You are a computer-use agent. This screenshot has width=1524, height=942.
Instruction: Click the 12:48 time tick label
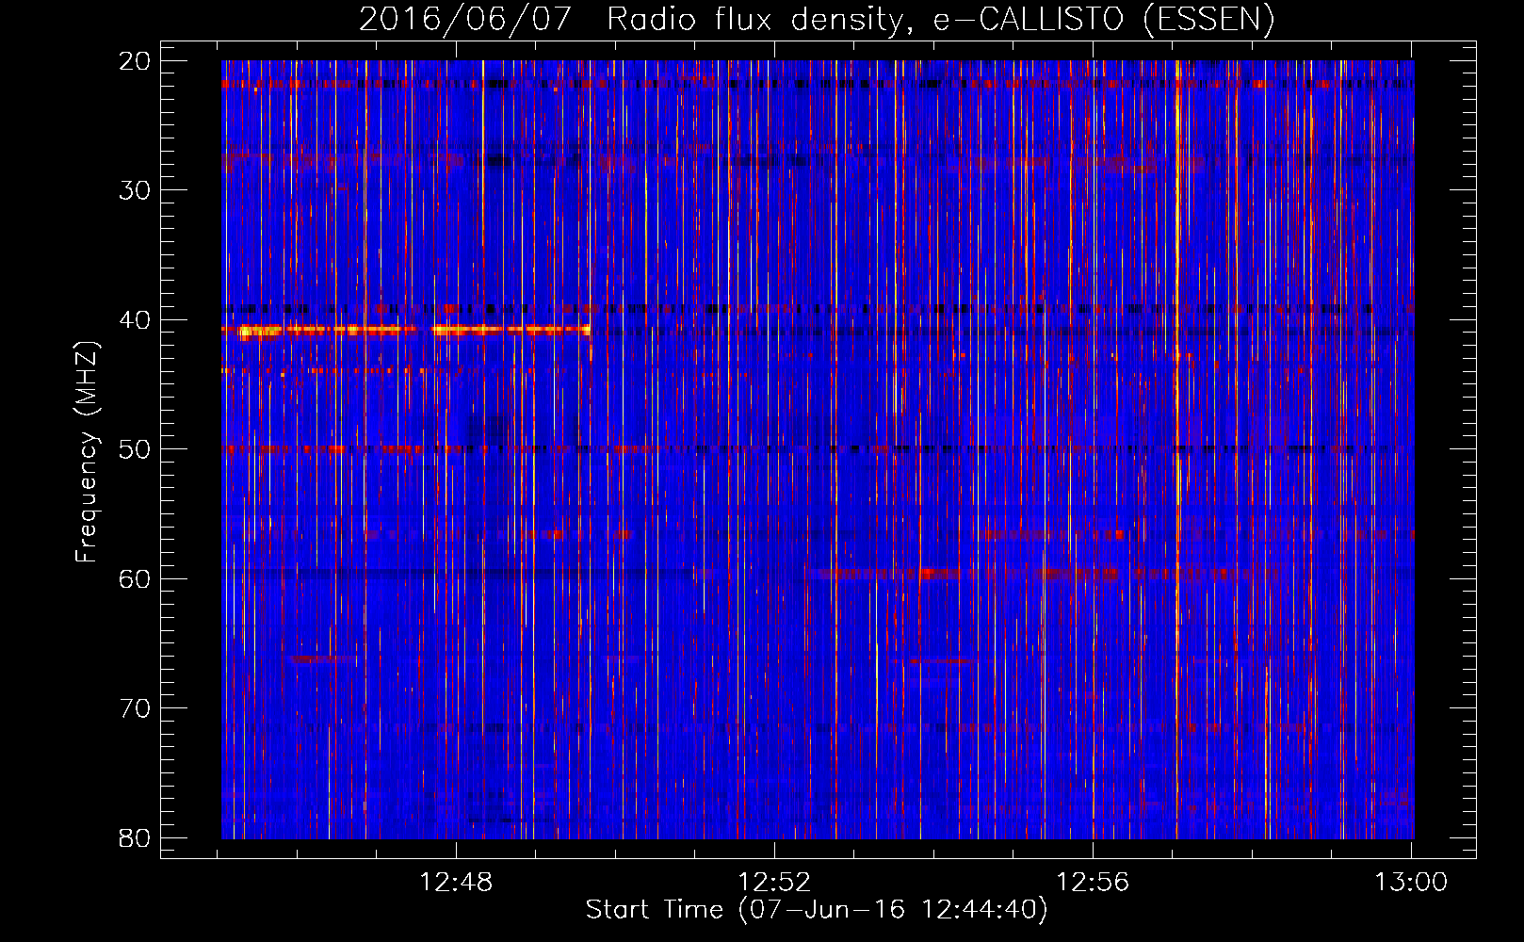click(456, 883)
